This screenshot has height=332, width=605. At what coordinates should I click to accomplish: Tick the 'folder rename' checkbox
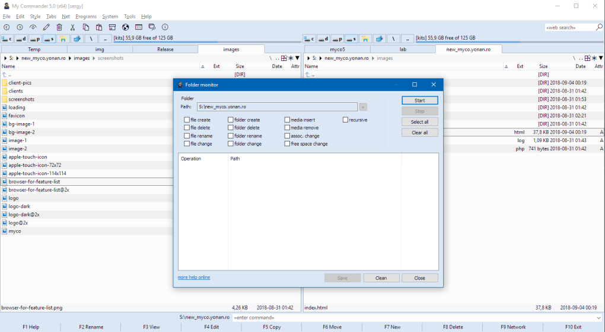coord(231,136)
